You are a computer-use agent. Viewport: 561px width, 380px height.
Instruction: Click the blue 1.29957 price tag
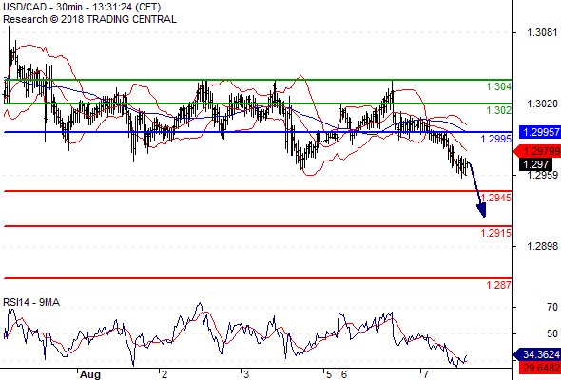coord(539,132)
